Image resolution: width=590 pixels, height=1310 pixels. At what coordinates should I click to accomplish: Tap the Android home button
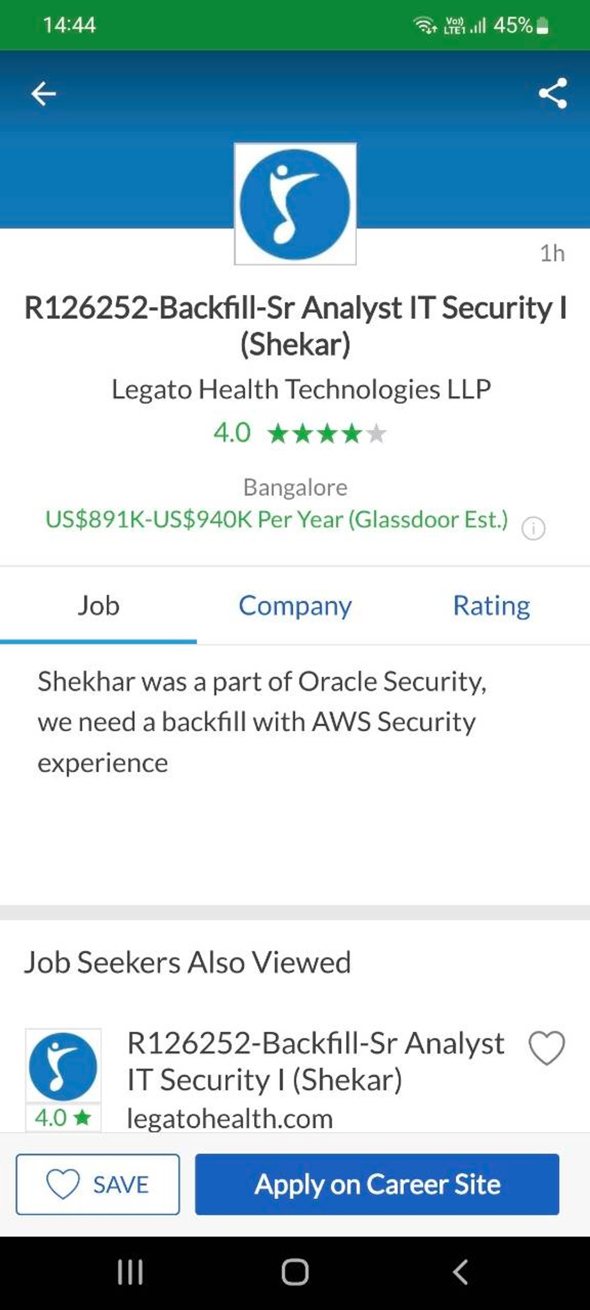coord(295,1272)
